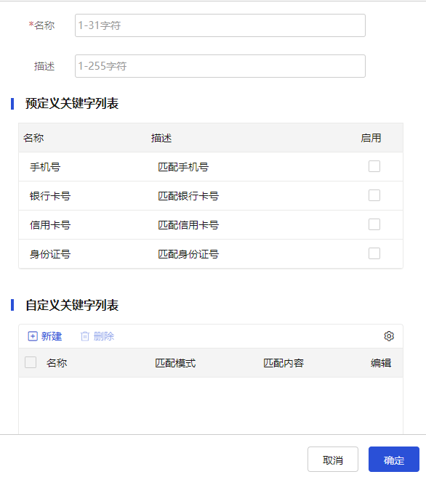Click the 名称 input field
Viewport: 426px width, 477px height.
pos(220,25)
